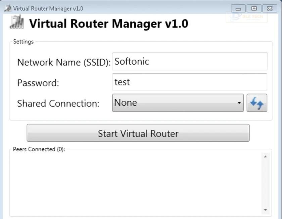The image size is (282, 219).
Task: Click the blue double-arrow refresh button
Action: pos(257,103)
